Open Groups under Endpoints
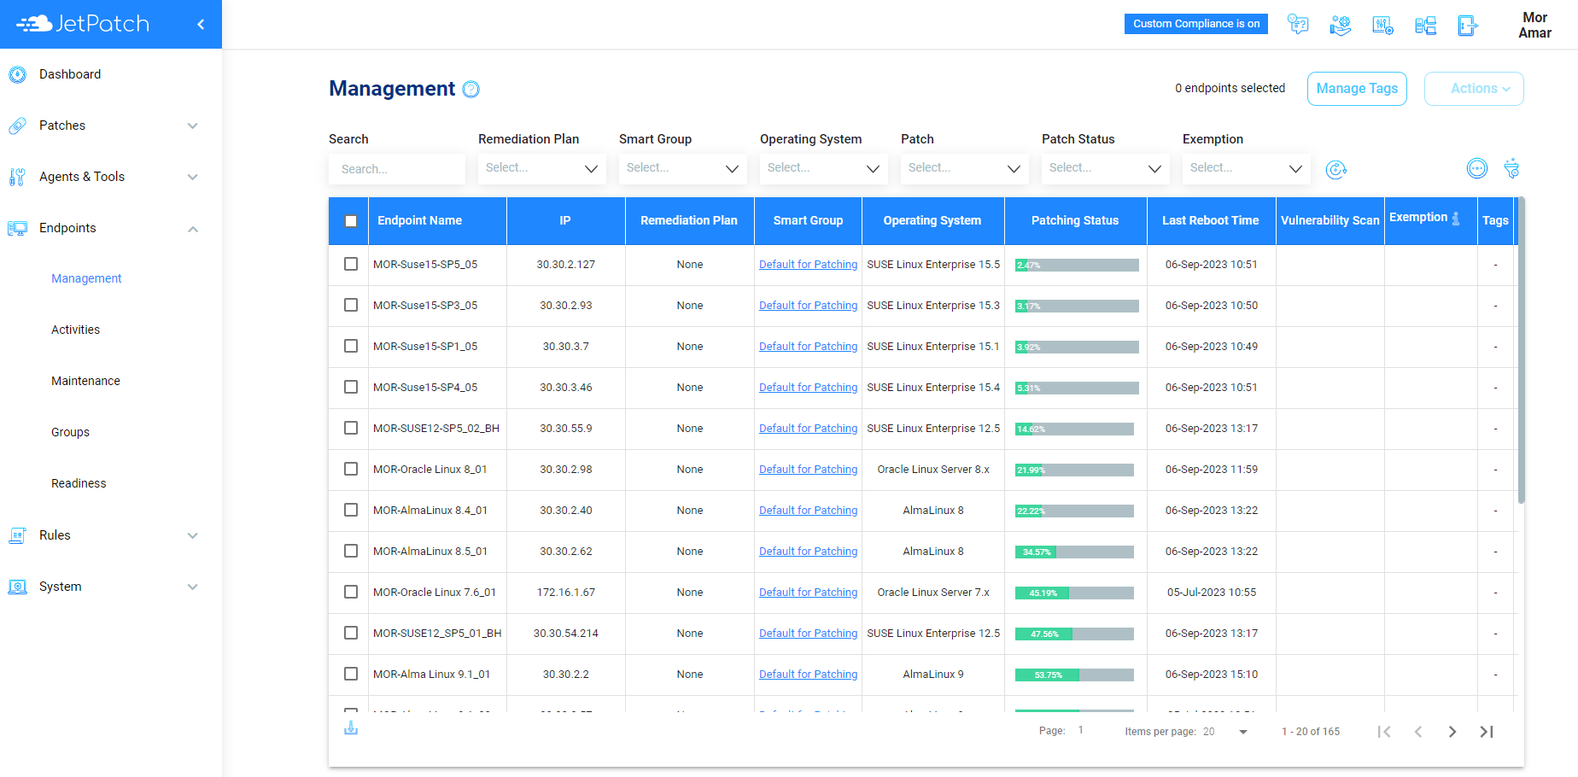The image size is (1578, 777). pos(70,432)
